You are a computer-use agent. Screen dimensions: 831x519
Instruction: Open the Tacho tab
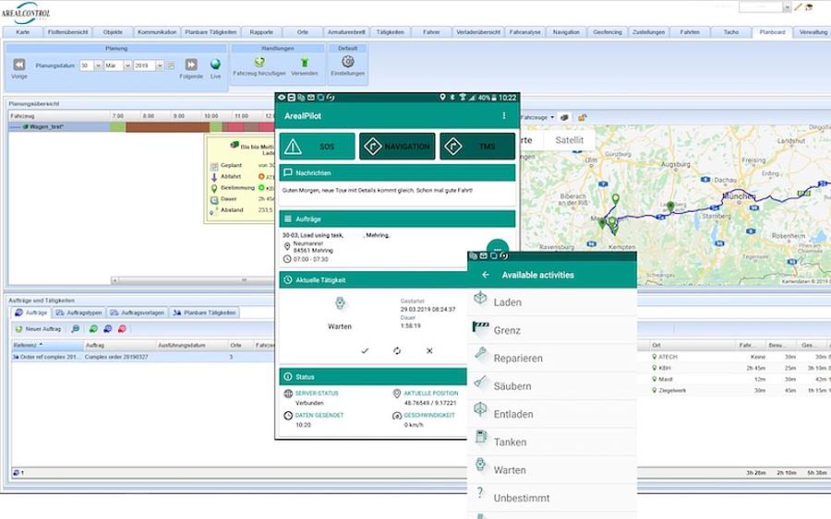[731, 32]
